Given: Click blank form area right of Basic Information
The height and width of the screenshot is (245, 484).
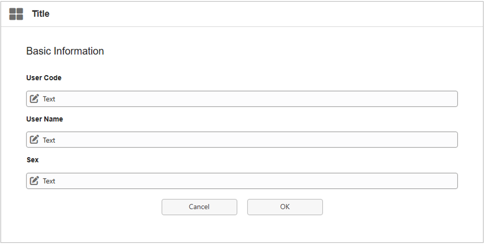Looking at the screenshot, I should point(265,51).
